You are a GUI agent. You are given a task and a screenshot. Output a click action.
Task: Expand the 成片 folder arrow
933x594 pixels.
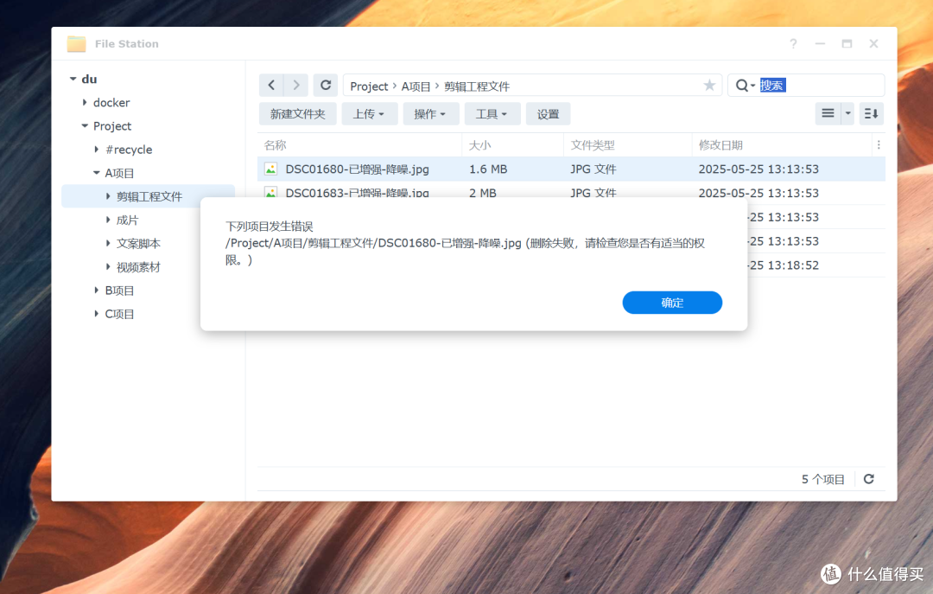(x=108, y=220)
